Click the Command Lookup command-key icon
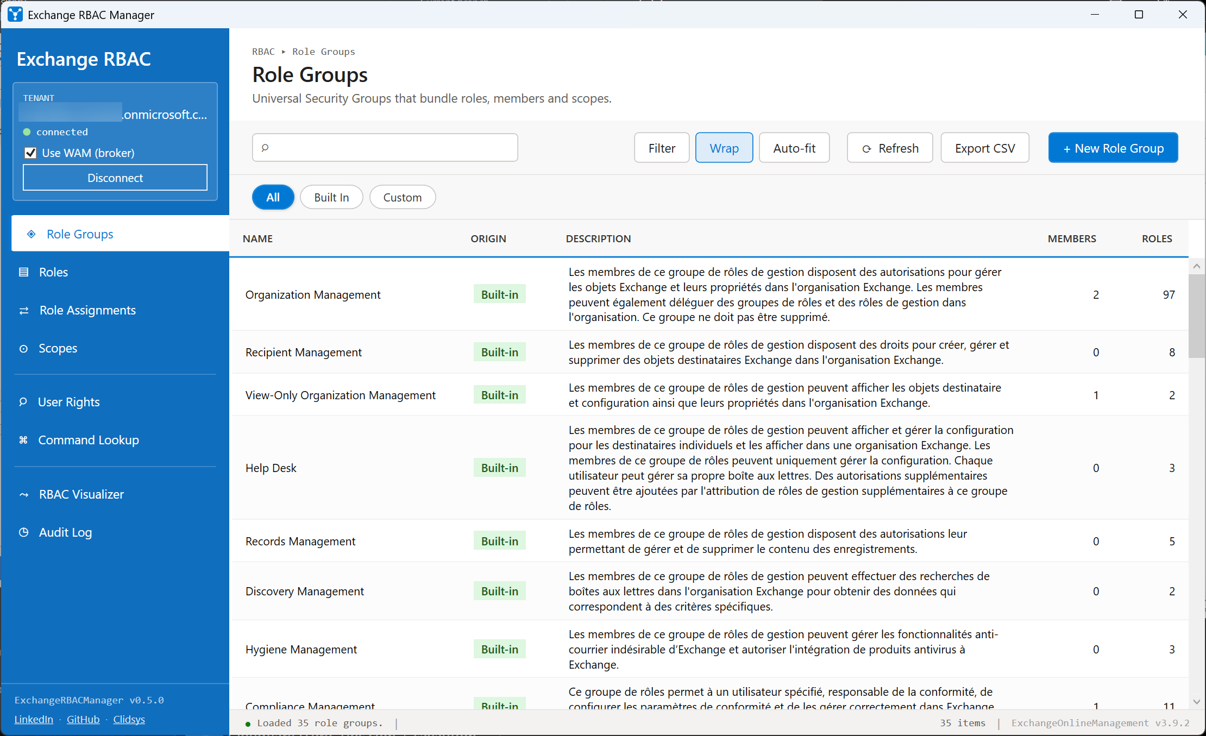This screenshot has width=1206, height=736. coord(23,440)
